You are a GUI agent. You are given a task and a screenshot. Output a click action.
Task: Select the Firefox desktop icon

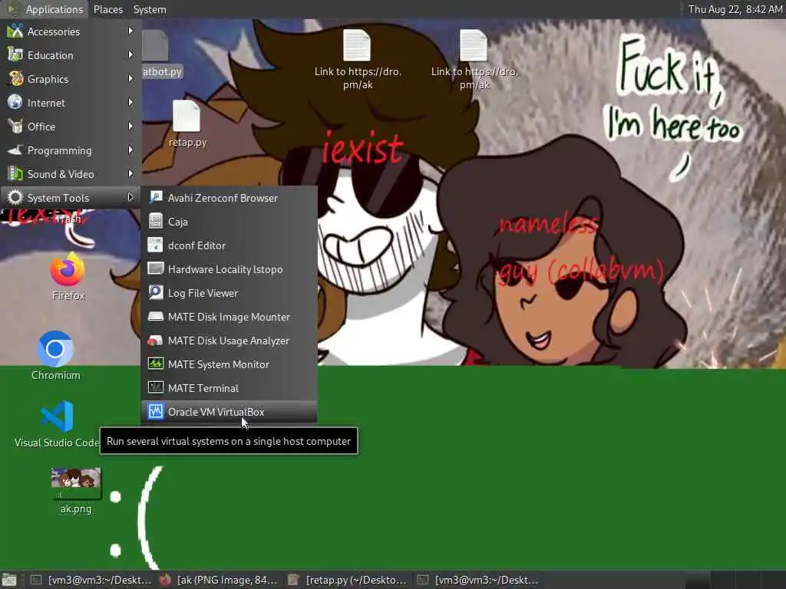68,269
